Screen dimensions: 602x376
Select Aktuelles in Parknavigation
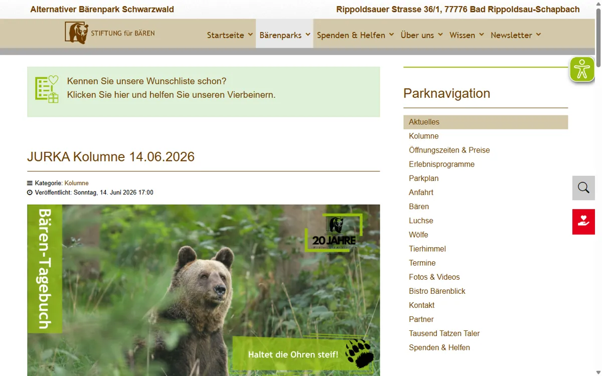pos(486,122)
